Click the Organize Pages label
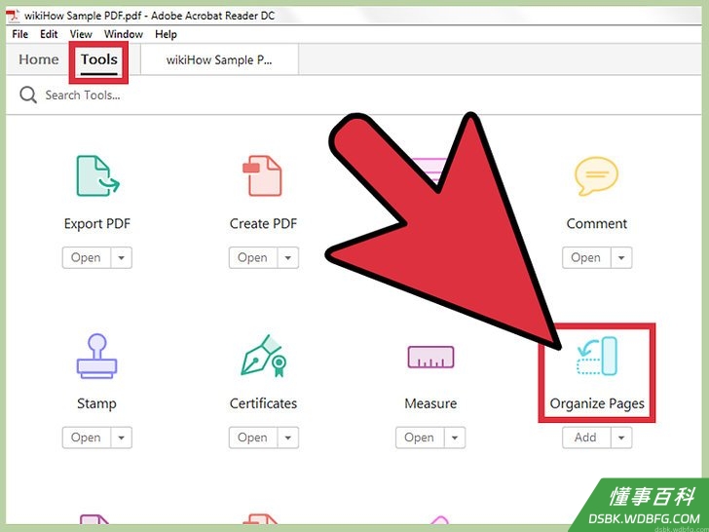 tap(597, 404)
